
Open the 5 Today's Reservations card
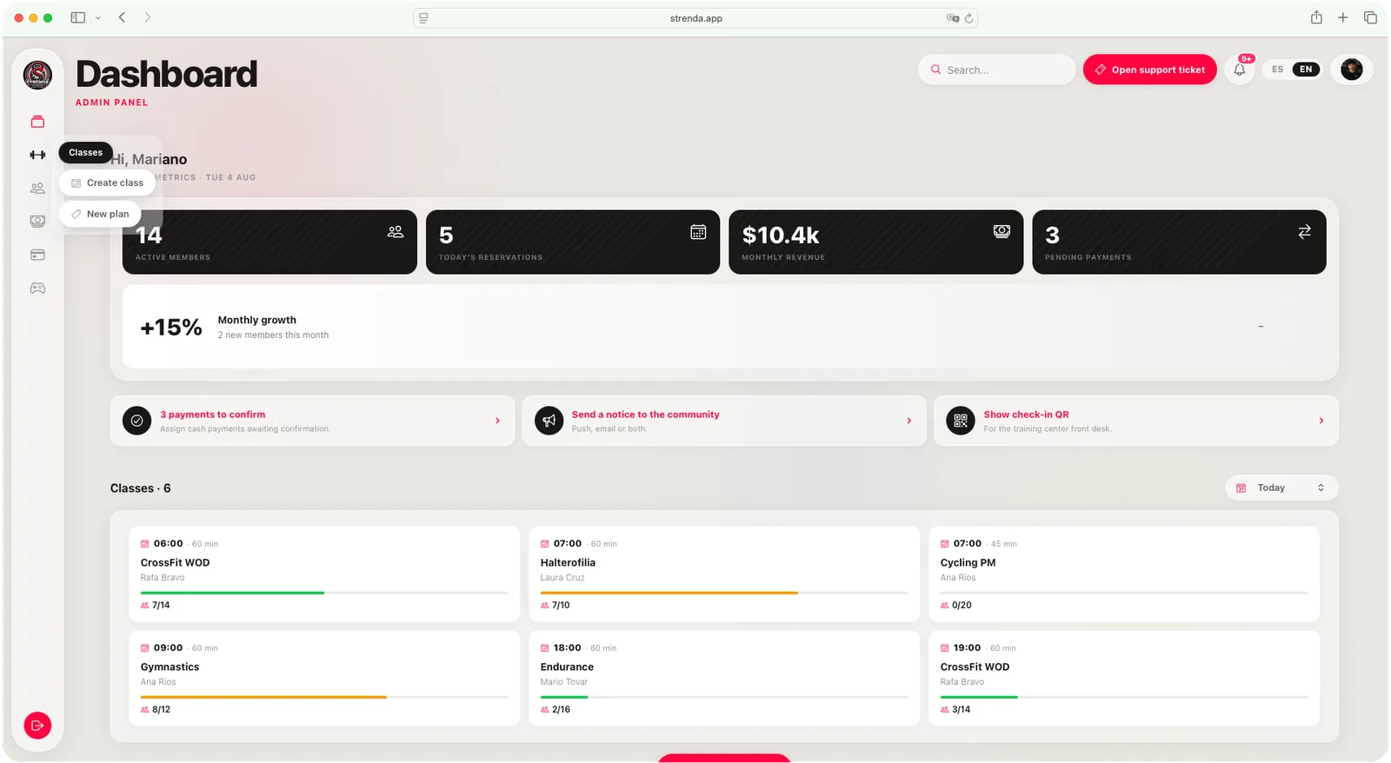(573, 242)
